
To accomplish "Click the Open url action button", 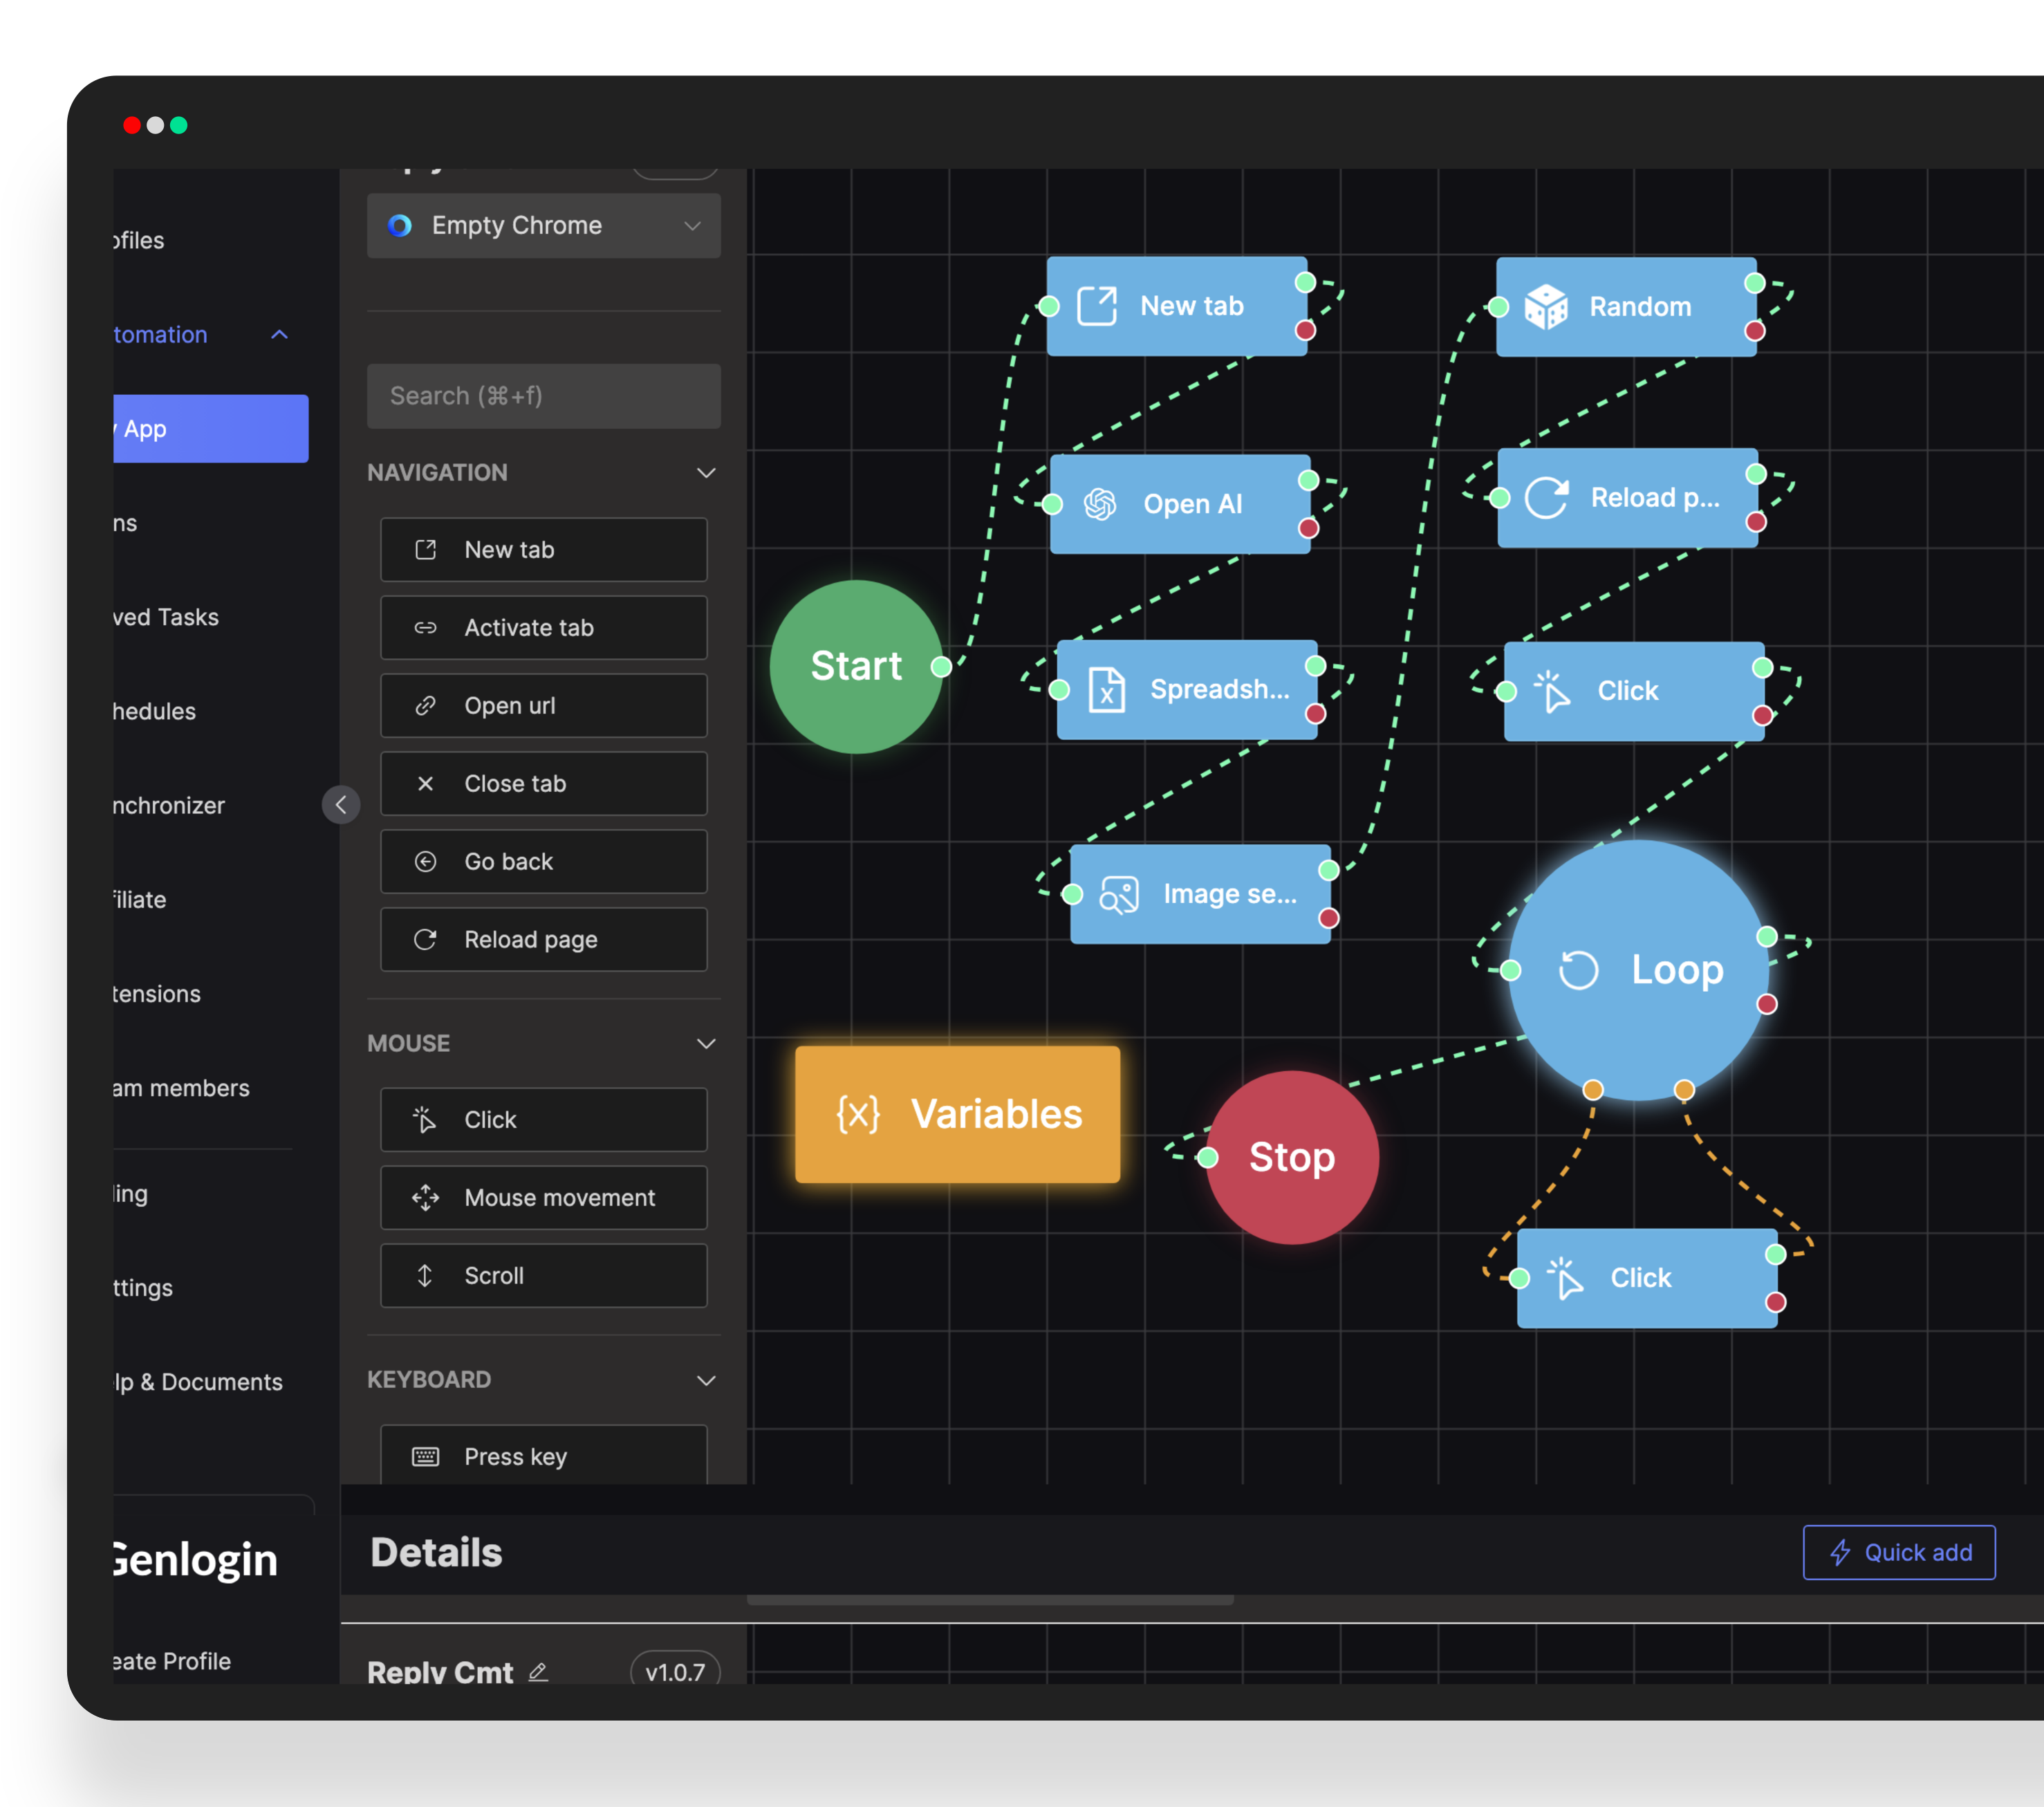I will pos(543,706).
